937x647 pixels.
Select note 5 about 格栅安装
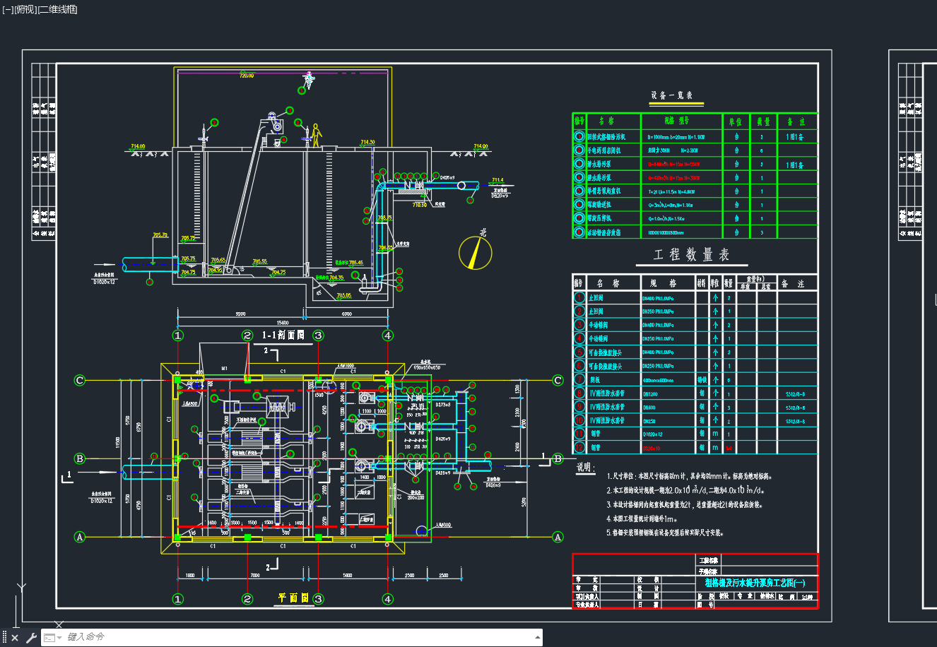665,533
